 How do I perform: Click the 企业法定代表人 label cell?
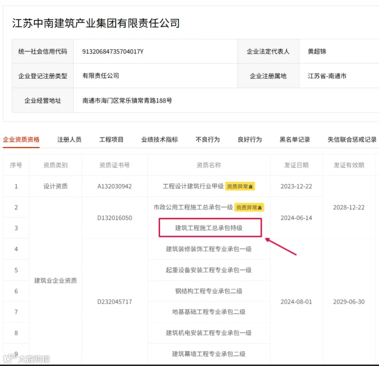268,51
